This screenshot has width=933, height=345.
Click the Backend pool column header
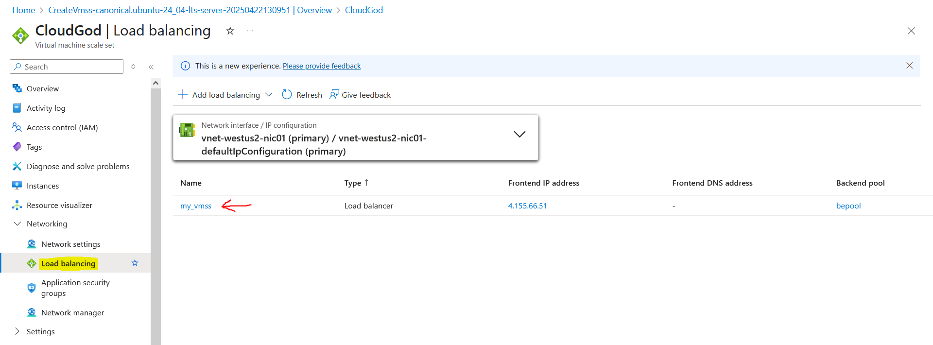pyautogui.click(x=861, y=183)
